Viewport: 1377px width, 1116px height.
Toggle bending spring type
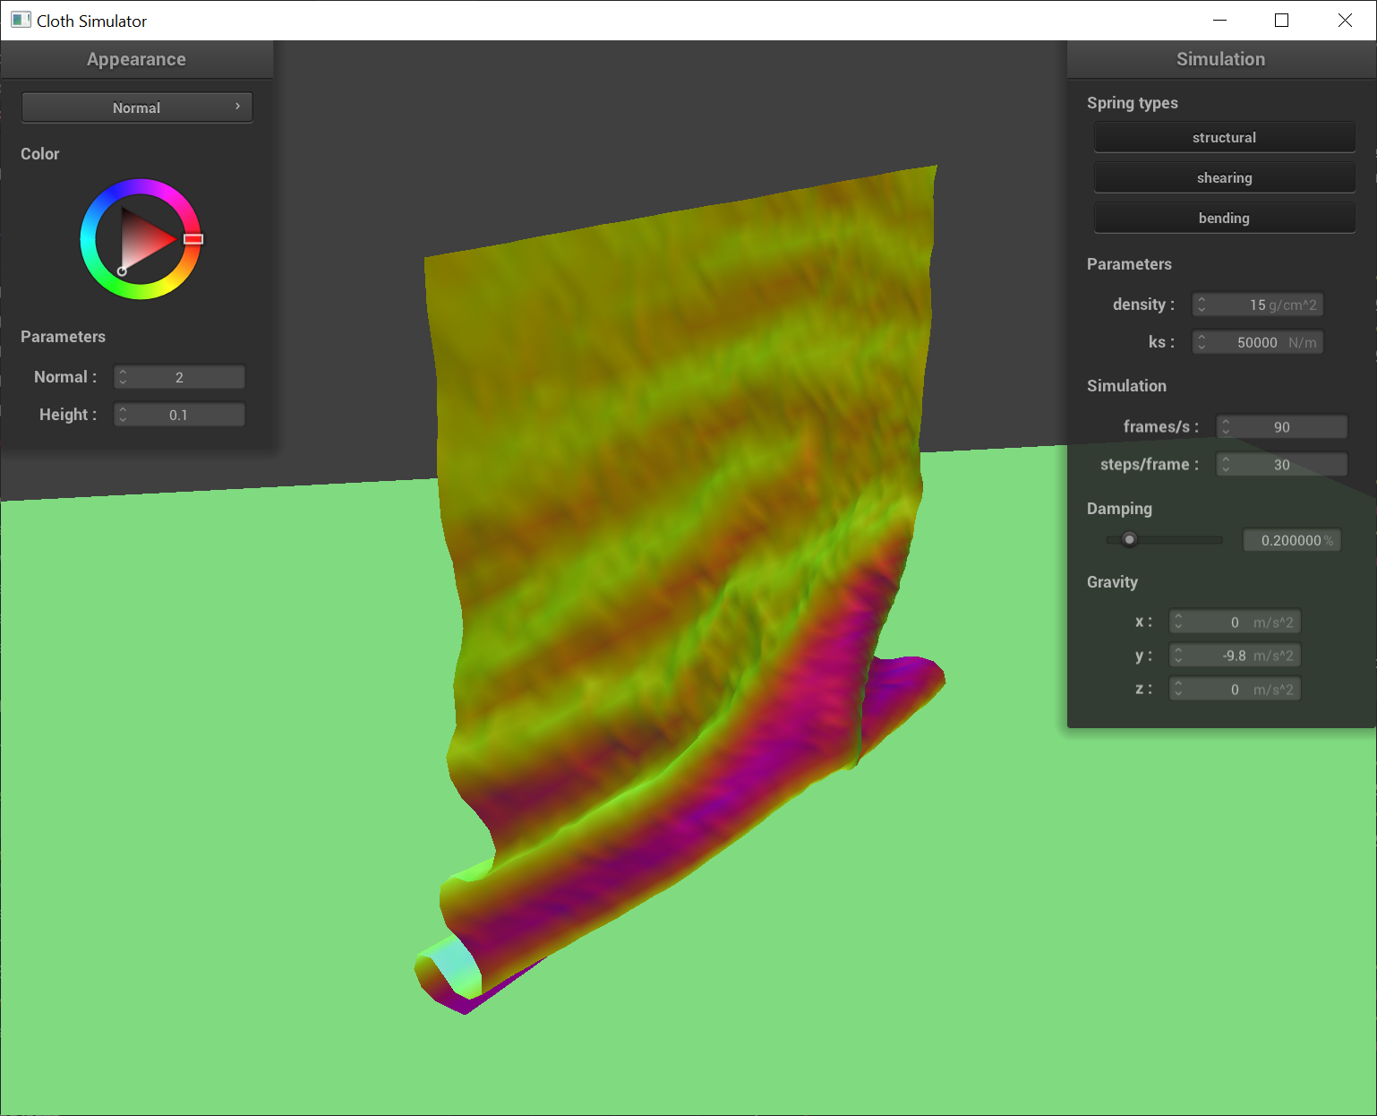(1224, 218)
